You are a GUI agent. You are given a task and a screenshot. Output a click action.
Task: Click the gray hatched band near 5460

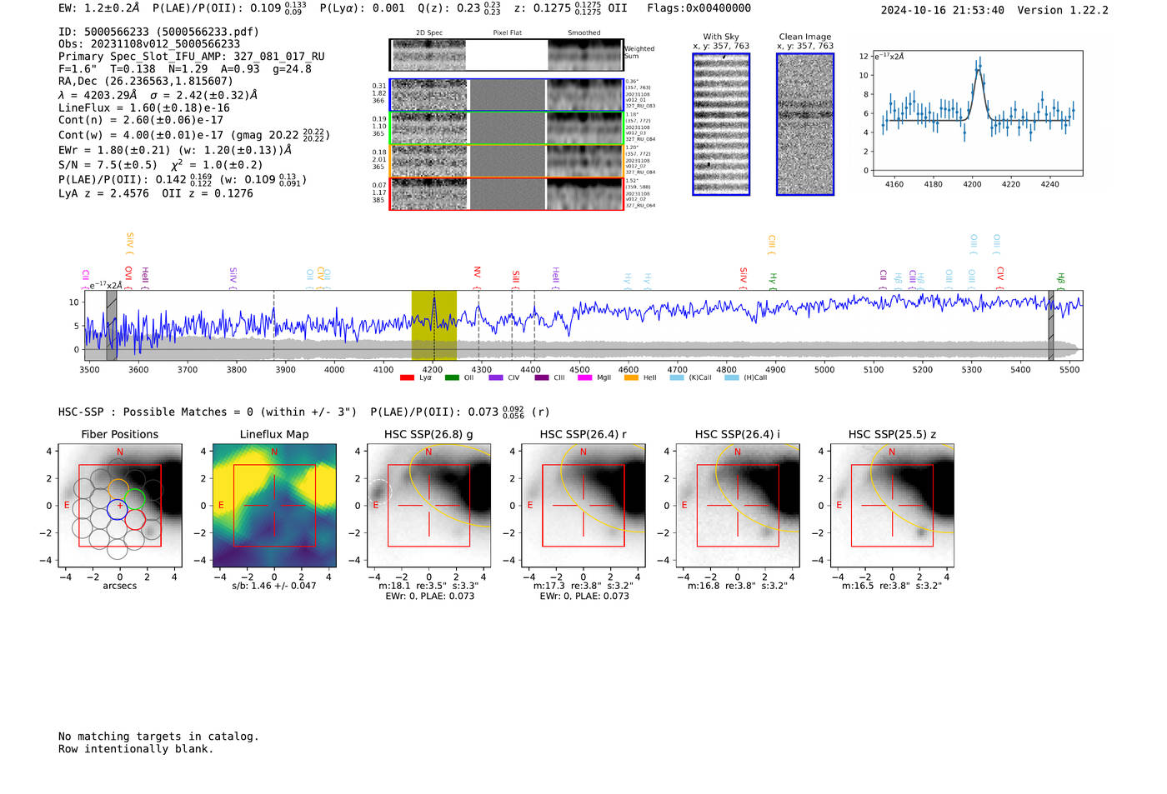click(1051, 326)
